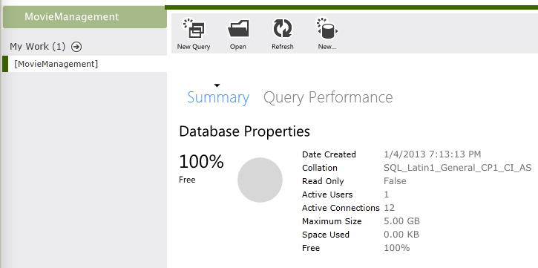Click the Date Created label
Screen dimensions: 538x268
(x=329, y=154)
